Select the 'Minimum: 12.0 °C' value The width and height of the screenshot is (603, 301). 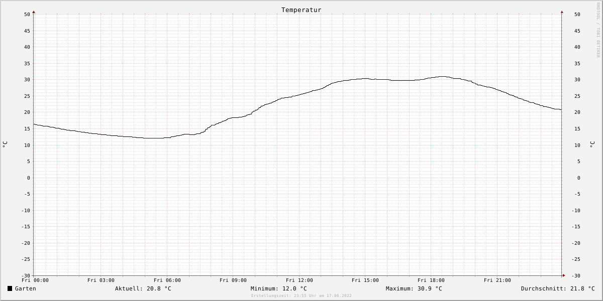[x=278, y=288]
